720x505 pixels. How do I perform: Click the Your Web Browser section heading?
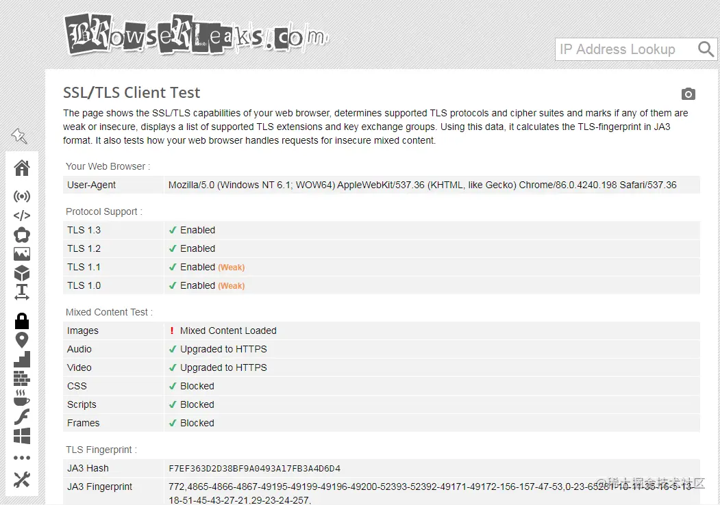tap(108, 166)
